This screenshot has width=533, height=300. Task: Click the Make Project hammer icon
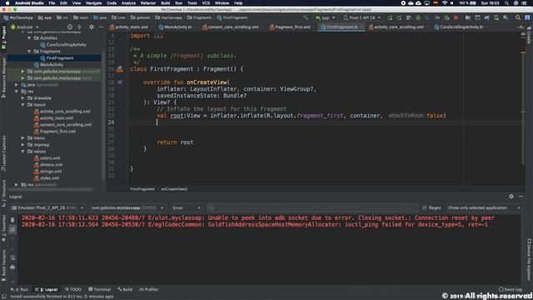(x=306, y=17)
